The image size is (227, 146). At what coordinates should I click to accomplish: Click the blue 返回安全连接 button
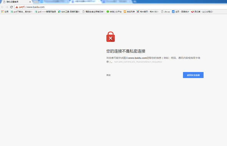(193, 75)
